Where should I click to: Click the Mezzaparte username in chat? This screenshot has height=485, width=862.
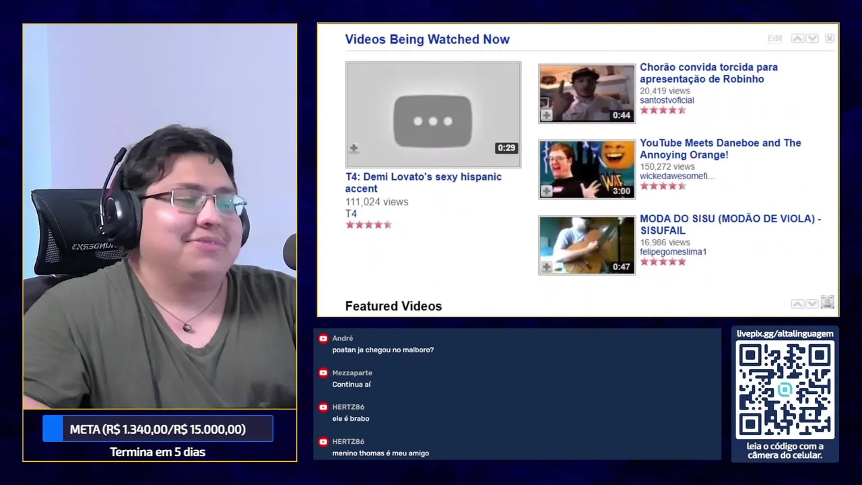[x=352, y=373]
